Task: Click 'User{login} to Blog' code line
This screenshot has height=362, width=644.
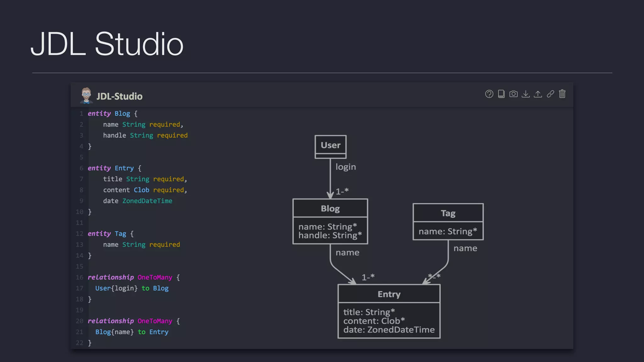Action: [132, 288]
